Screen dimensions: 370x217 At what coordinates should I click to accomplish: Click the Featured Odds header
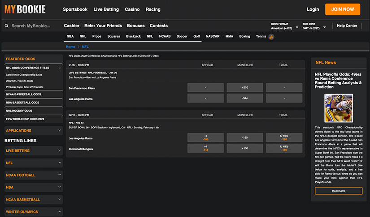[x=34, y=59]
